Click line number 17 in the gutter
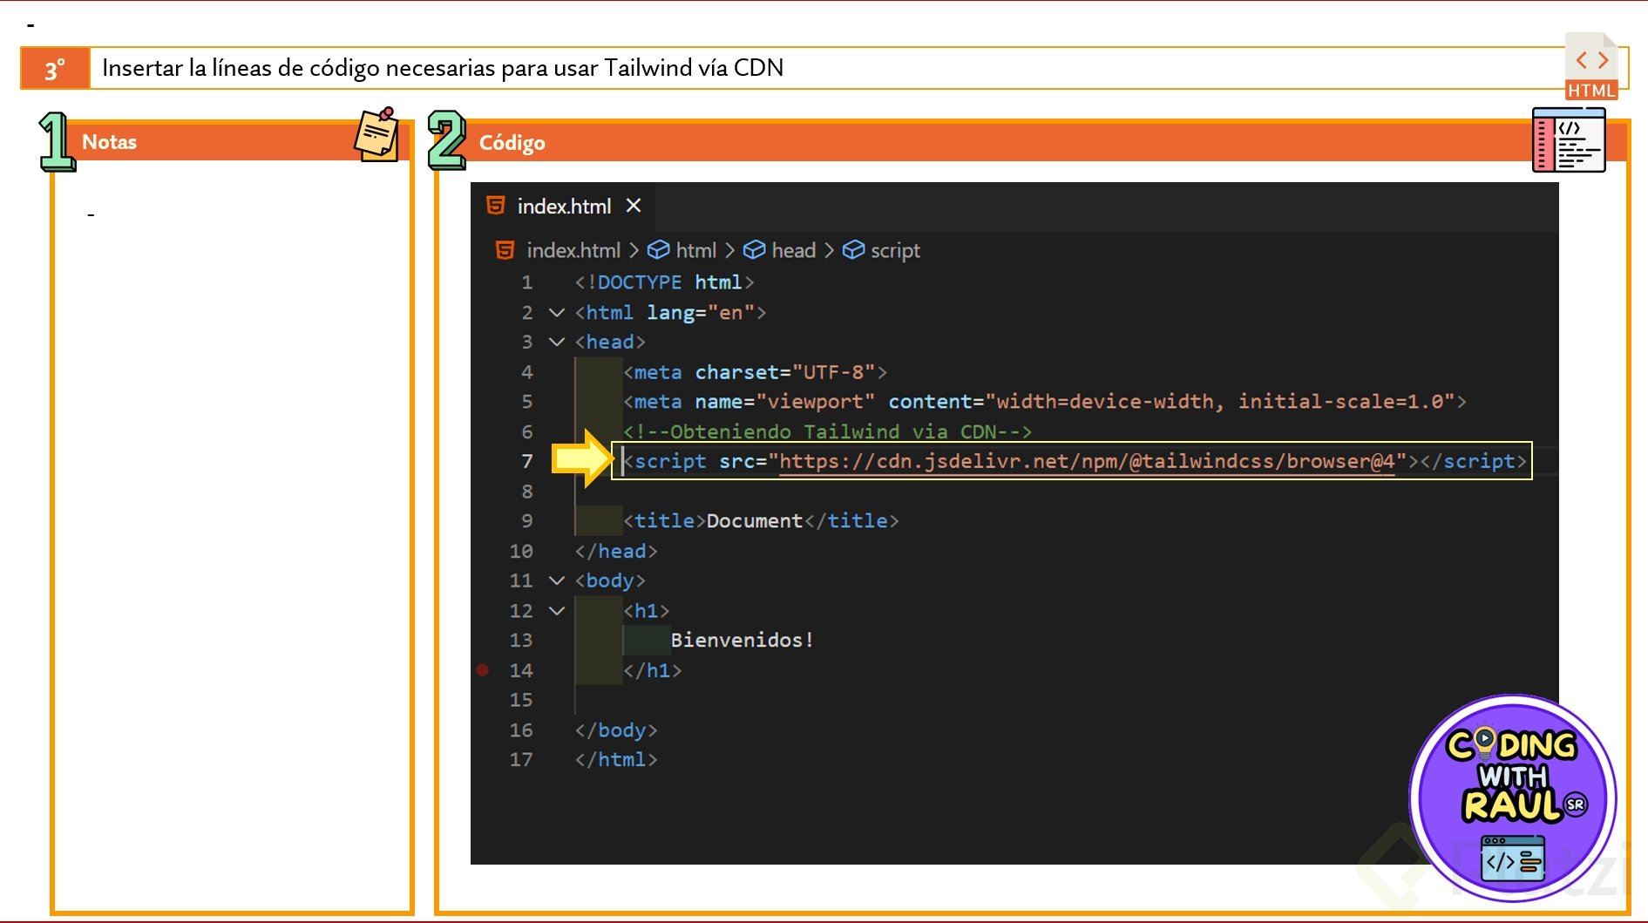 (521, 760)
